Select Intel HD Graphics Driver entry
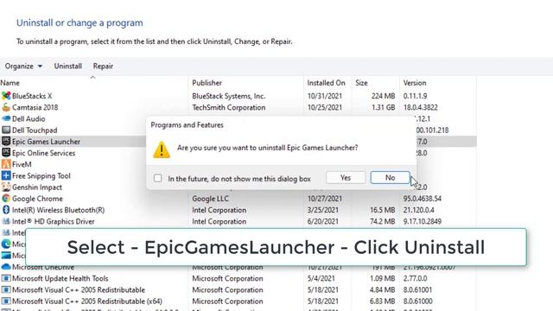The image size is (553, 311). 54,221
